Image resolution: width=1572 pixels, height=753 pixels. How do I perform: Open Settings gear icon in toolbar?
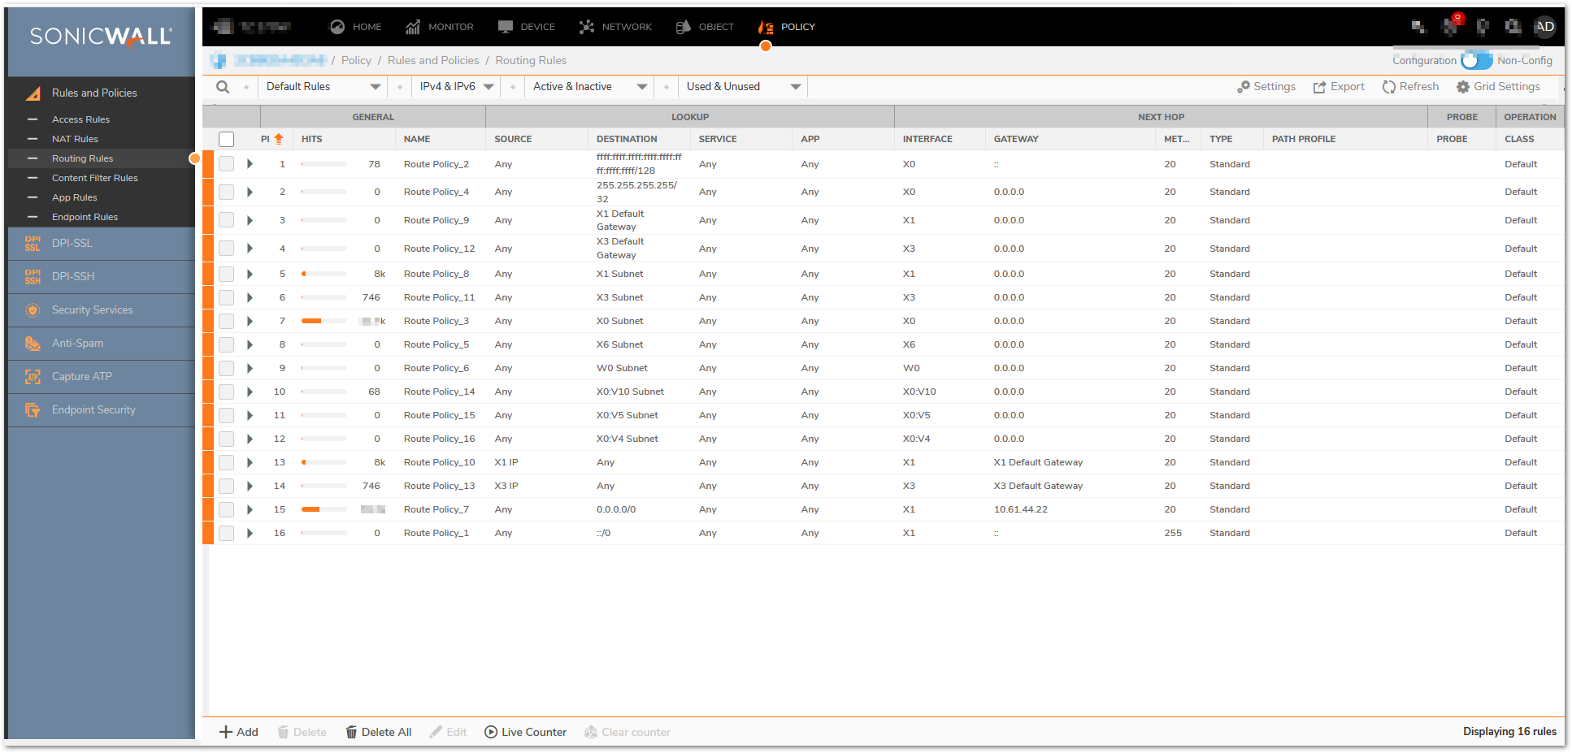coord(1244,87)
